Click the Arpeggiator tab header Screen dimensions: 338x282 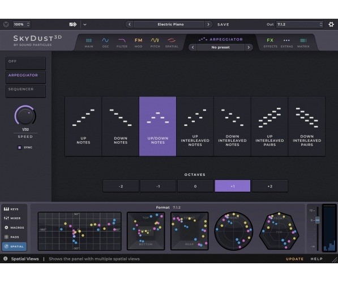point(220,39)
